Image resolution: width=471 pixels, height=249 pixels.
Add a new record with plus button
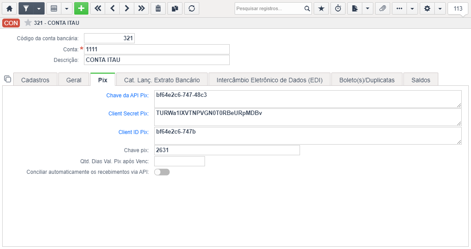[81, 8]
